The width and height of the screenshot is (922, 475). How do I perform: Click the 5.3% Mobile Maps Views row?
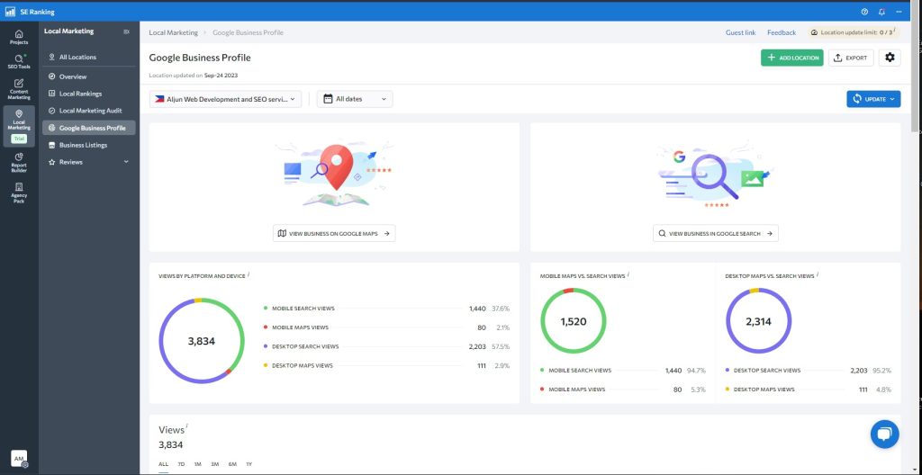tap(623, 390)
